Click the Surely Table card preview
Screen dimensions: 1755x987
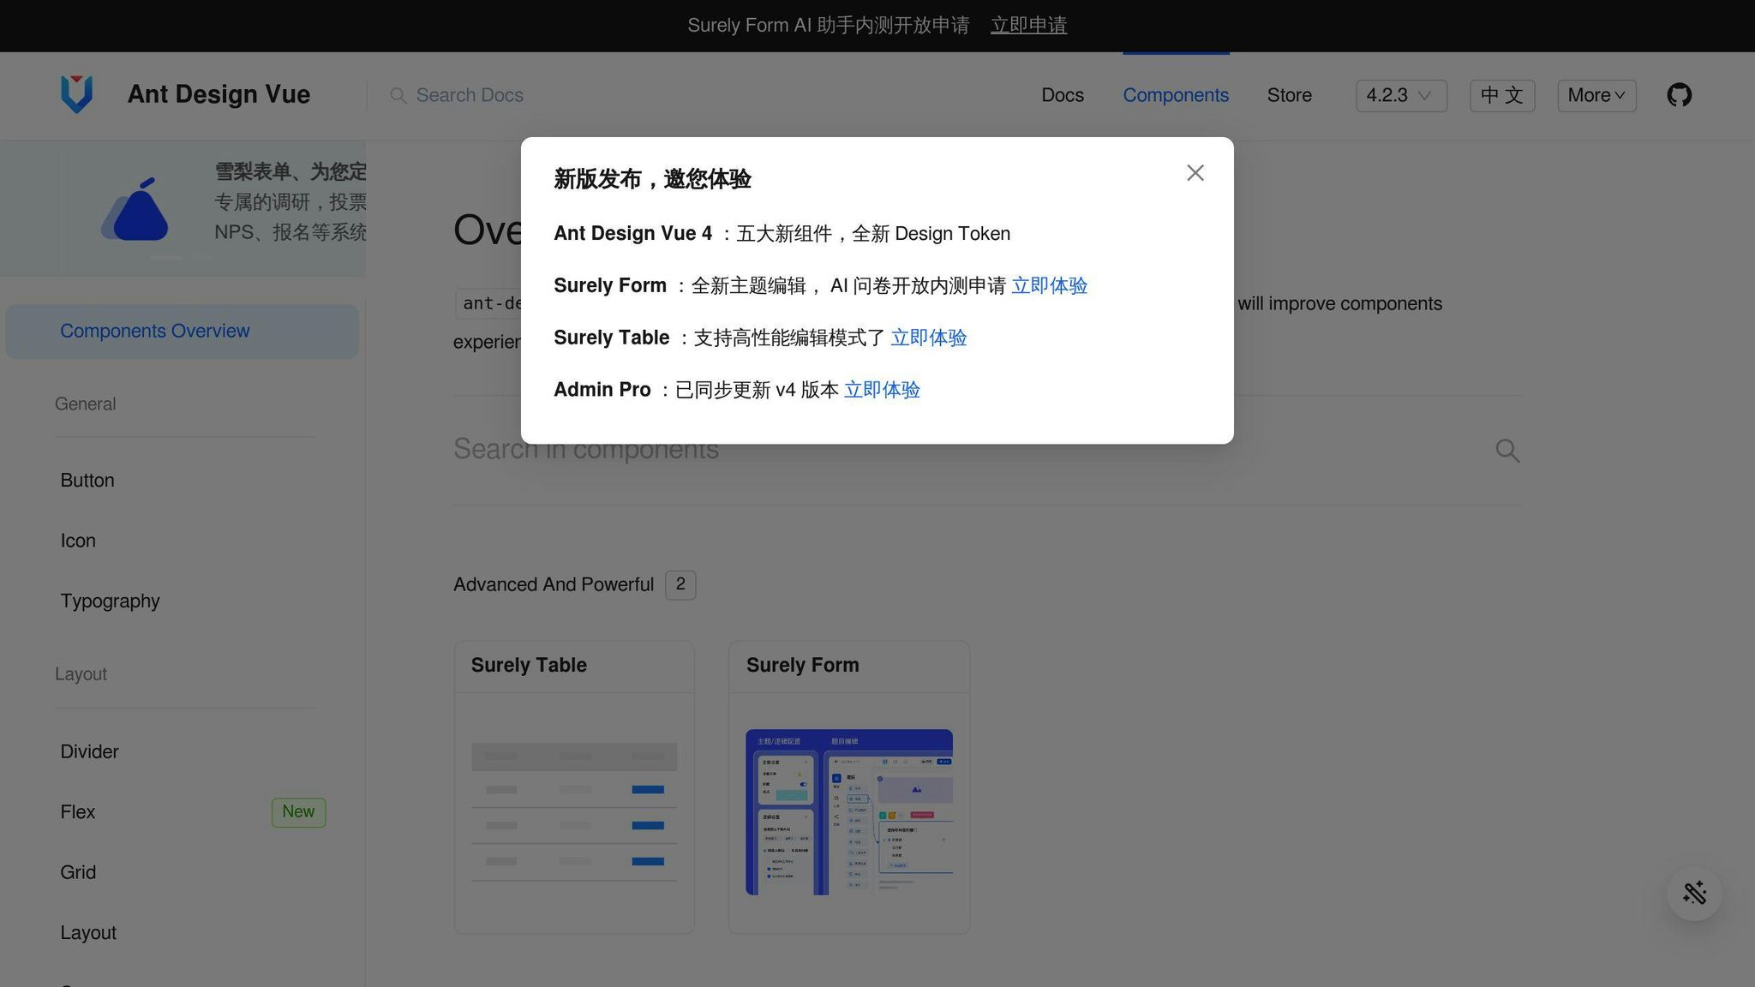pyautogui.click(x=574, y=811)
